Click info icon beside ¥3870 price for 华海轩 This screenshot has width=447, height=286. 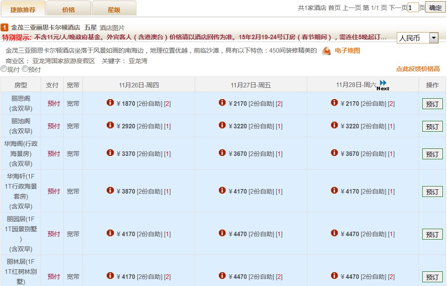click(110, 191)
